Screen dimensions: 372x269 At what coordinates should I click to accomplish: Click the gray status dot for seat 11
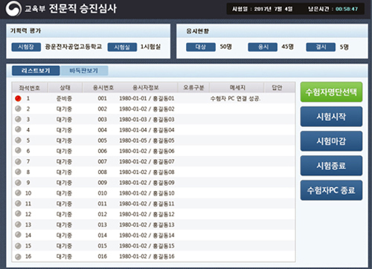coord(18,204)
